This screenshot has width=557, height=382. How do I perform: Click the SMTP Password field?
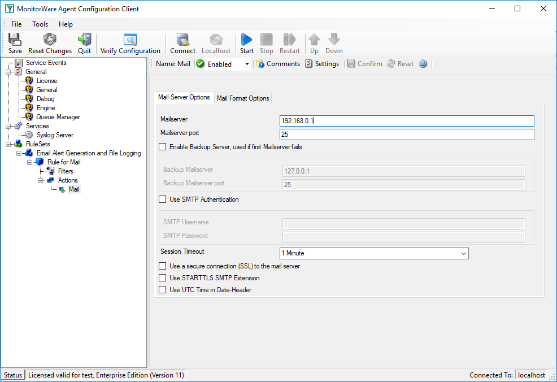pos(403,237)
